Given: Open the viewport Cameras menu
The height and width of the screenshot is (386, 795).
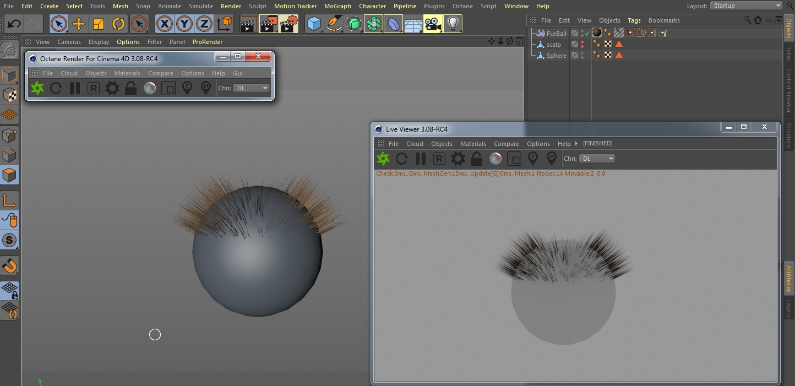Looking at the screenshot, I should pyautogui.click(x=69, y=42).
